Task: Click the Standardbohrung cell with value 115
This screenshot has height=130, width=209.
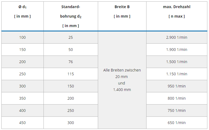Action: tap(71, 74)
